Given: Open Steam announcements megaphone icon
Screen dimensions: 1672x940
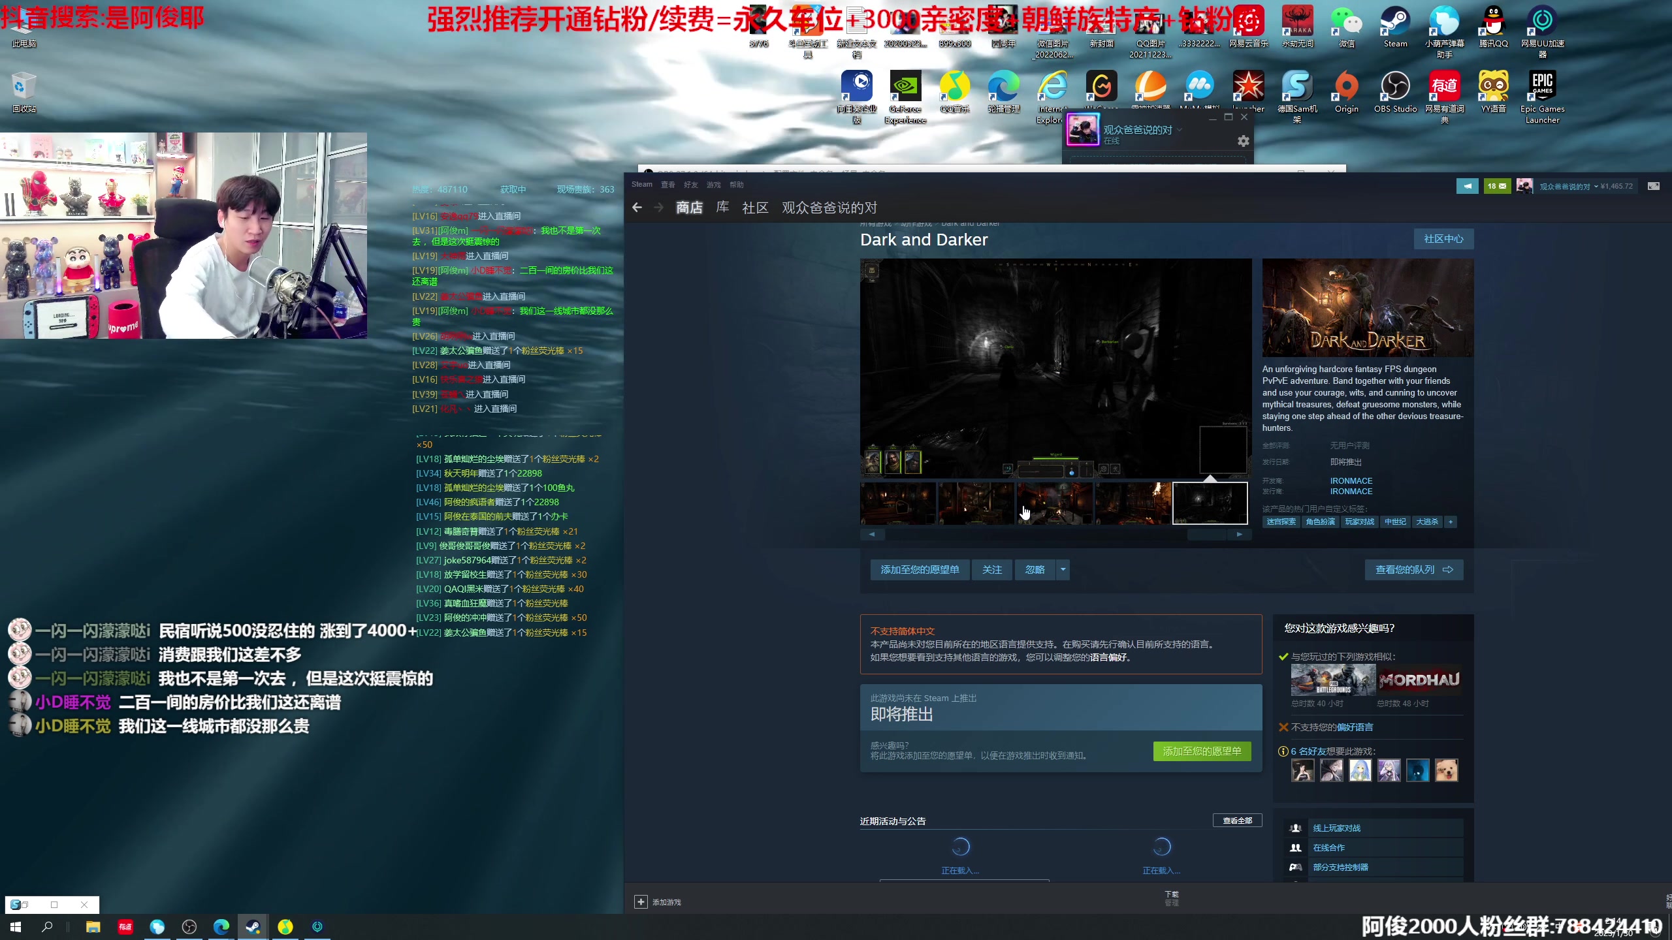Looking at the screenshot, I should [1467, 186].
